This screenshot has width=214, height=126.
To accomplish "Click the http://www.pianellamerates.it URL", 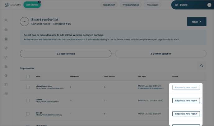I will click(x=50, y=88).
